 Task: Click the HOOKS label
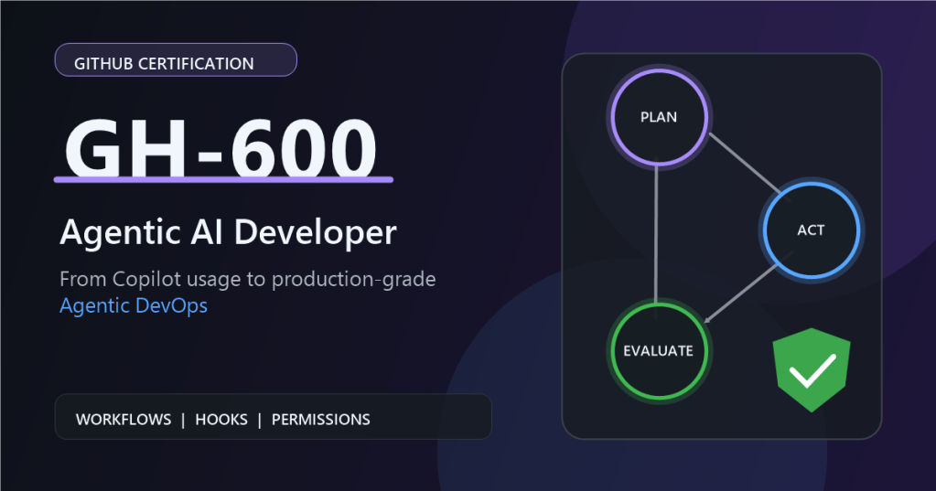point(221,420)
